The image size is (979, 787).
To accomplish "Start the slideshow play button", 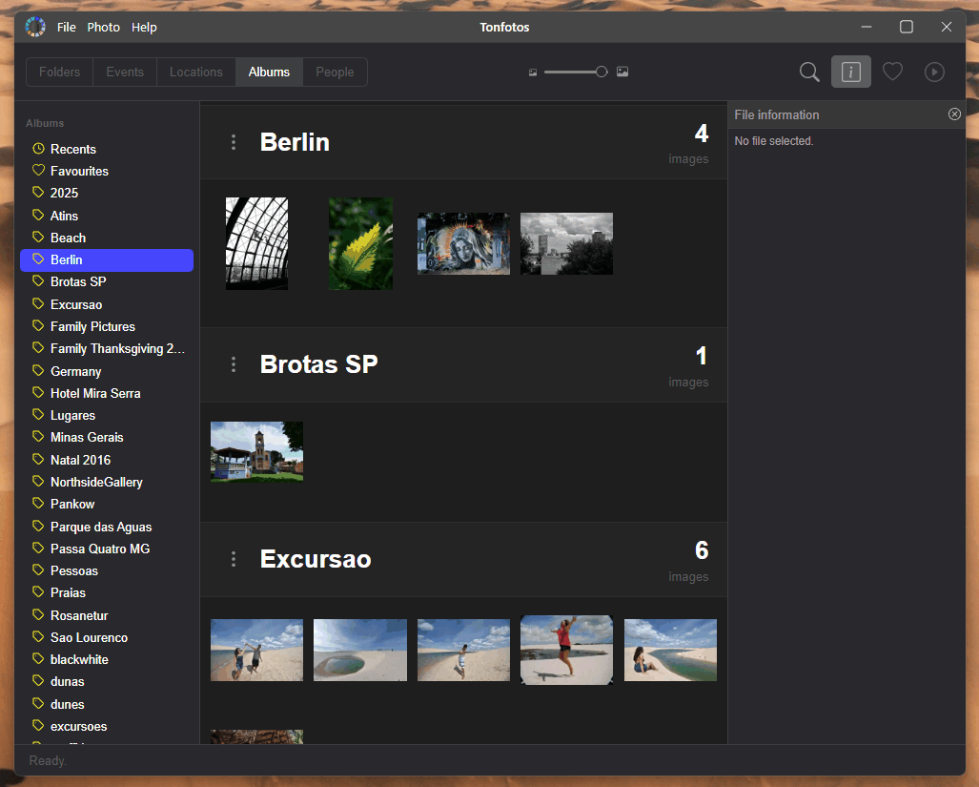I will coord(934,72).
